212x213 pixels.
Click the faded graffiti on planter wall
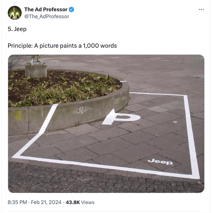82,110
